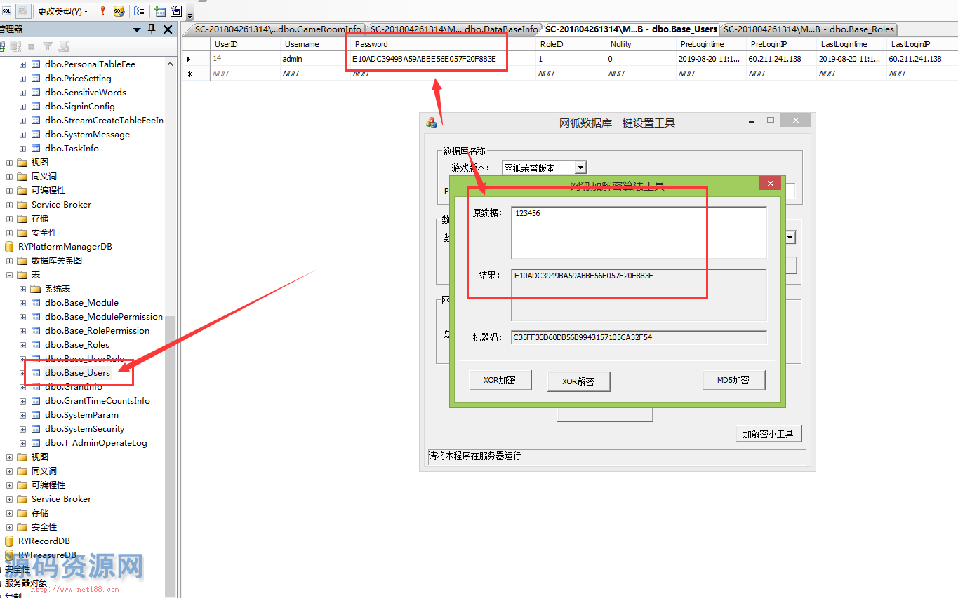Click the 加解密小工具 button
The width and height of the screenshot is (958, 598).
[768, 434]
